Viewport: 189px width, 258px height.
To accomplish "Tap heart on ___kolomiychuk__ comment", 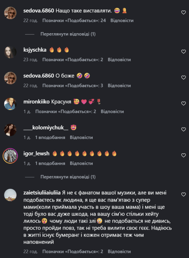I will [183, 129].
